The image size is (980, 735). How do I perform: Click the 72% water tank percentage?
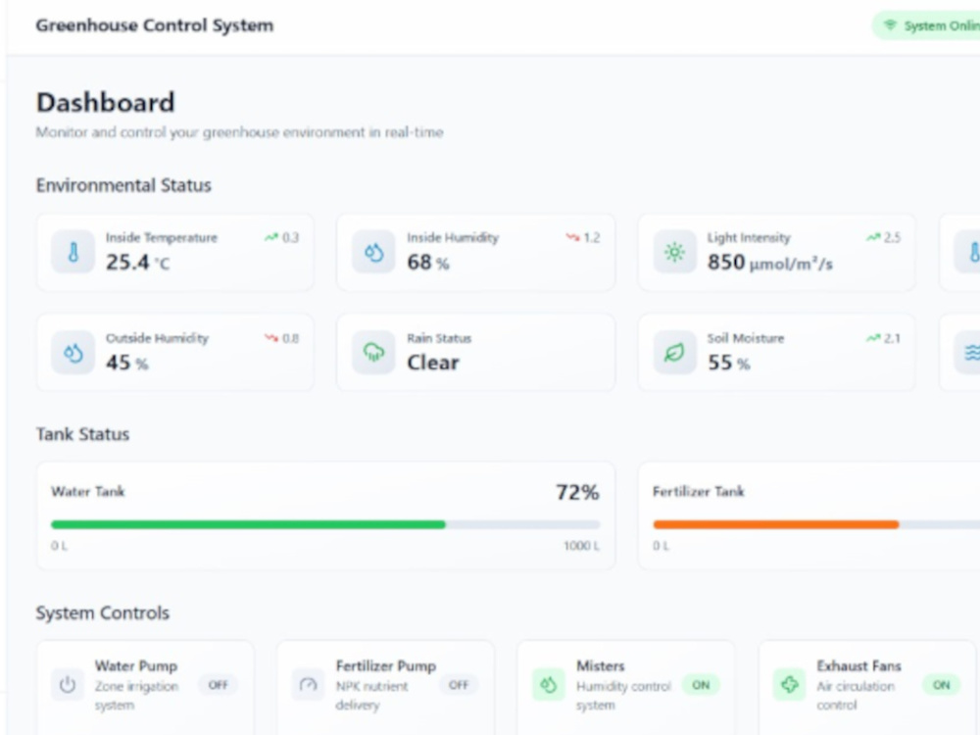pos(577,493)
